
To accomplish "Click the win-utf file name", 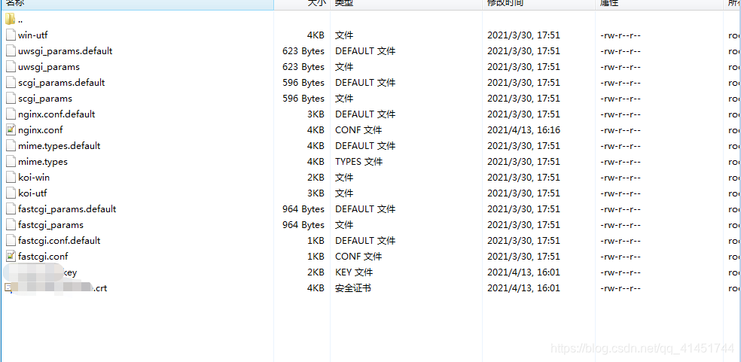I will (33, 35).
